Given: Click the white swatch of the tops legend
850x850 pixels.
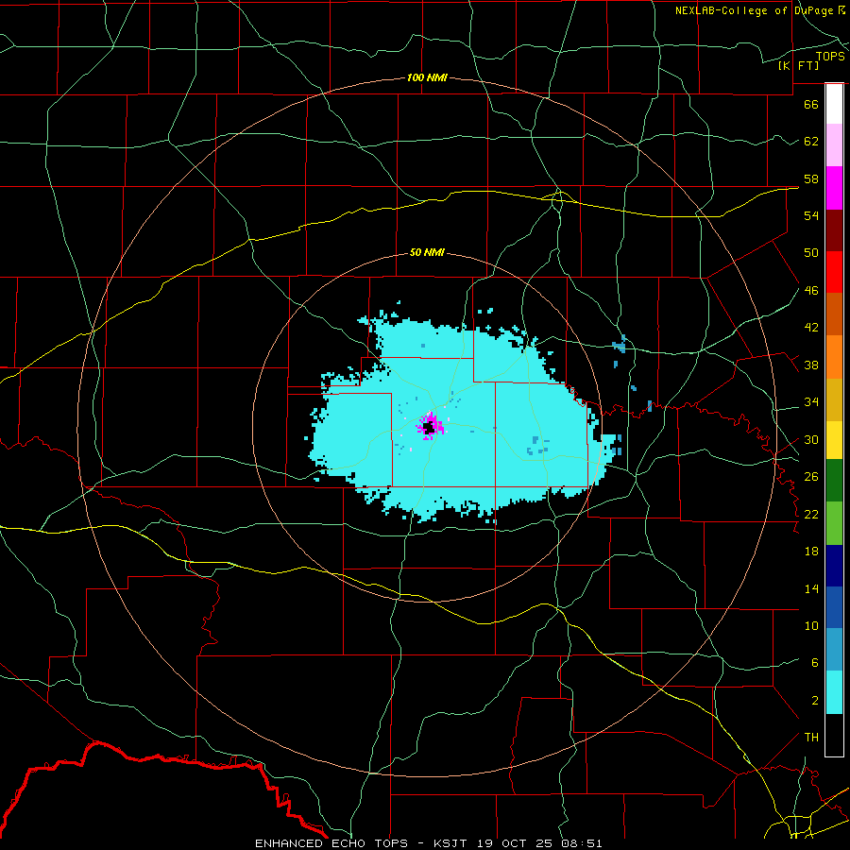Looking at the screenshot, I should click(x=834, y=104).
